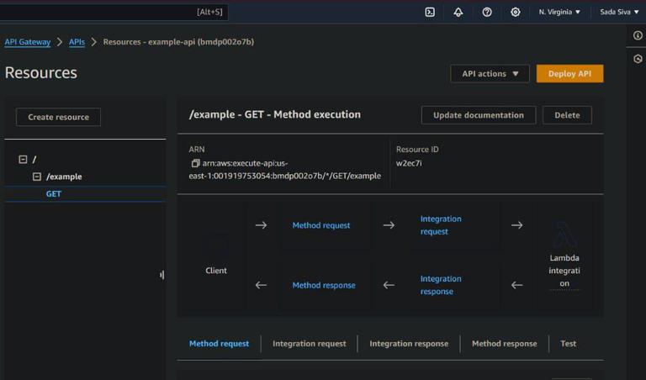
Task: Click the '/example - GET - Method execution' heading
Action: 274,114
